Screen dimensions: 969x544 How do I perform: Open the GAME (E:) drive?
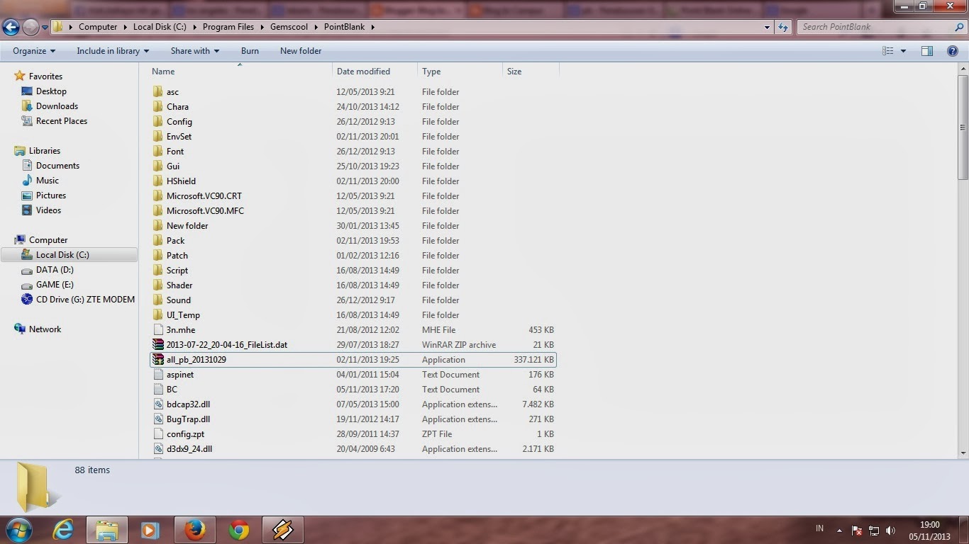click(55, 285)
